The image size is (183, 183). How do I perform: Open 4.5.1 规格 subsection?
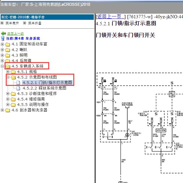click(x=27, y=72)
